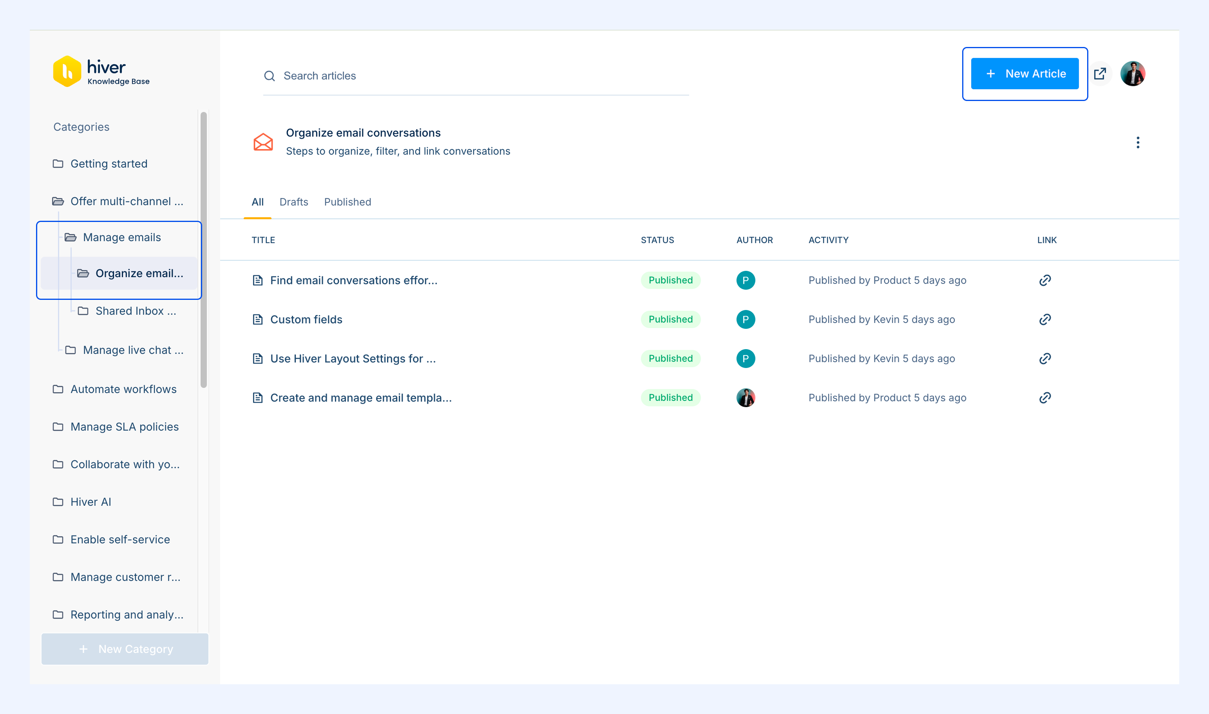
Task: Click author photo on Create and manage email row
Action: 745,398
